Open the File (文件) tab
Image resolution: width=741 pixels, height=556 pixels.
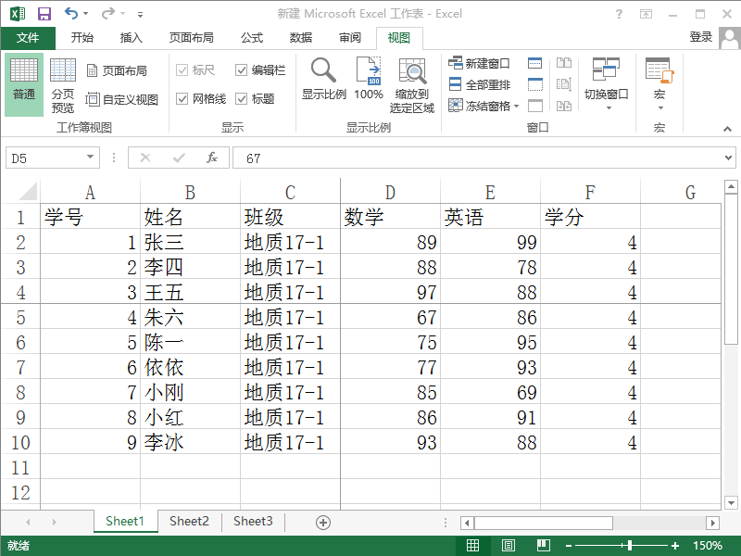coord(28,38)
